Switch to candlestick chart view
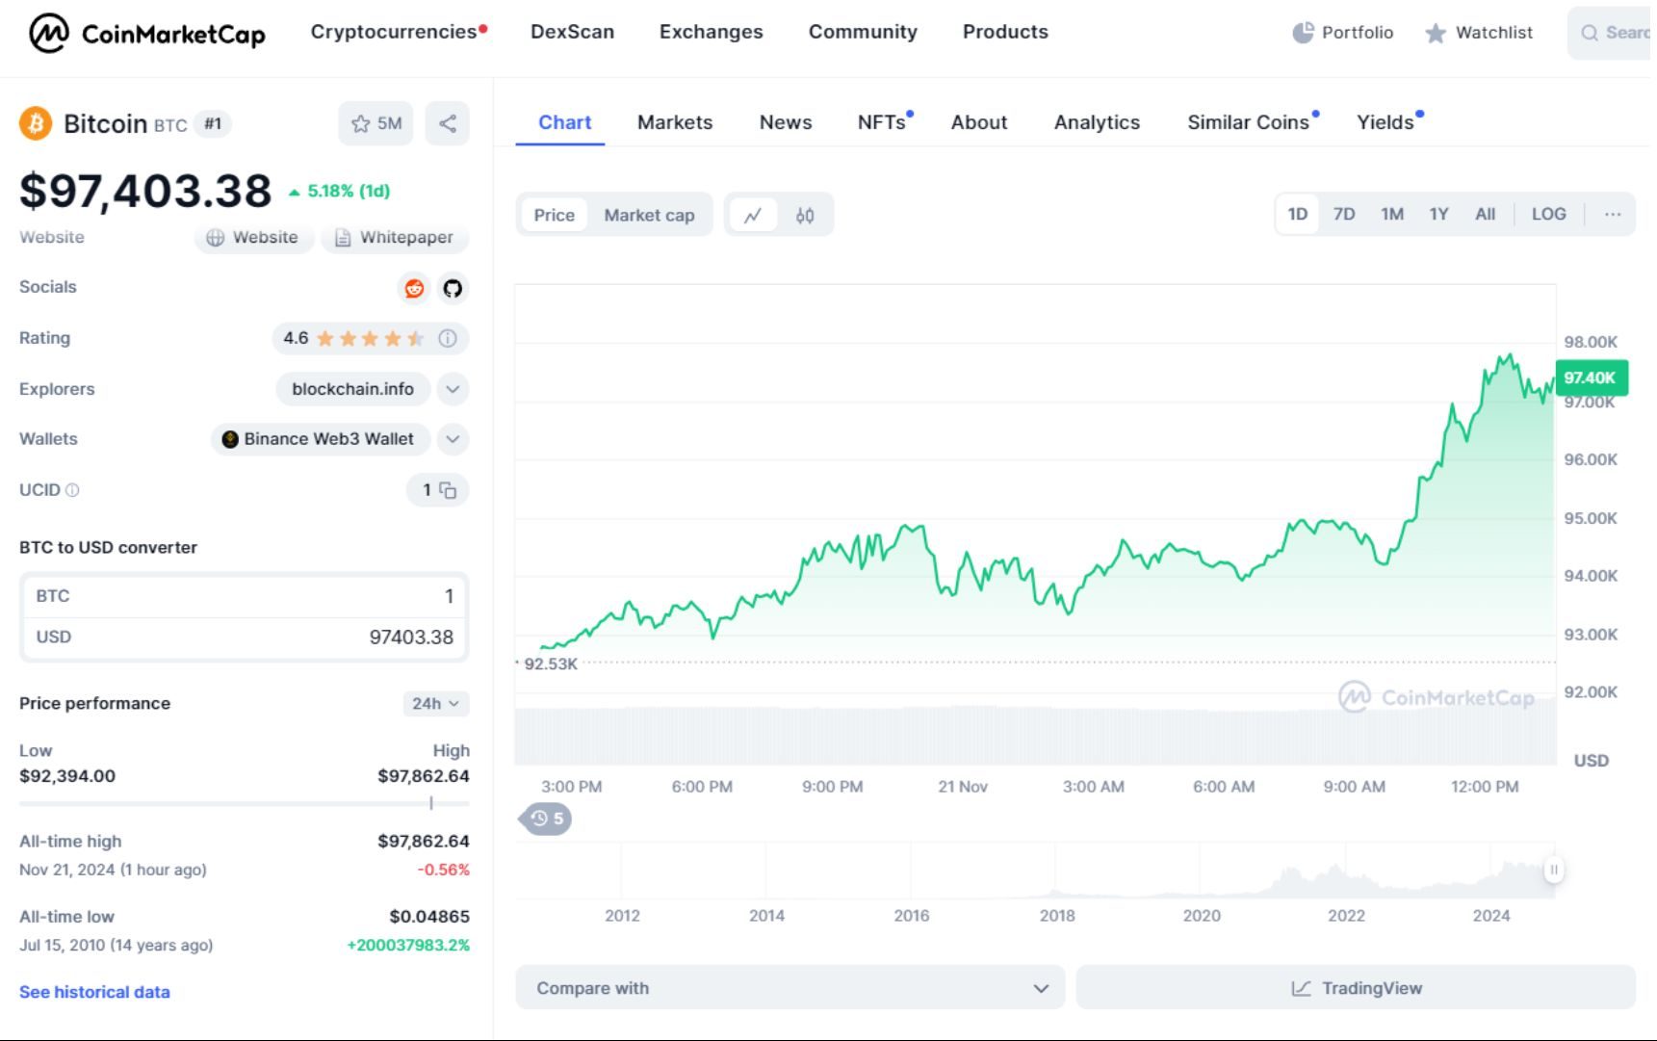Screen dimensions: 1657x1041 (806, 215)
